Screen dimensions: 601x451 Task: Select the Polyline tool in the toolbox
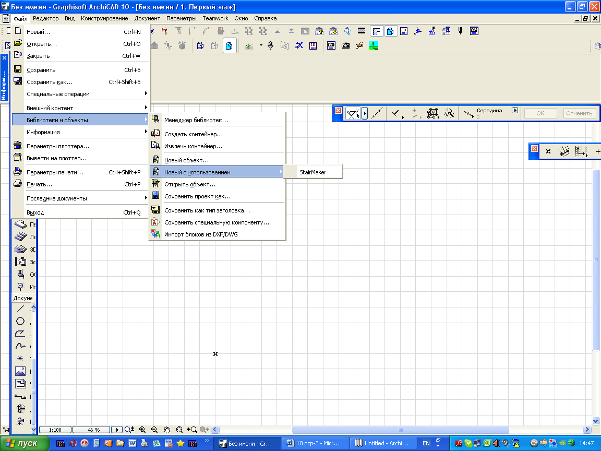(x=20, y=334)
